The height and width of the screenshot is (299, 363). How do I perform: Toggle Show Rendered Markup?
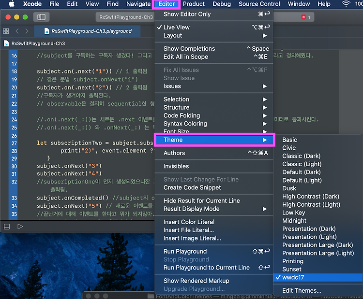[213, 281]
